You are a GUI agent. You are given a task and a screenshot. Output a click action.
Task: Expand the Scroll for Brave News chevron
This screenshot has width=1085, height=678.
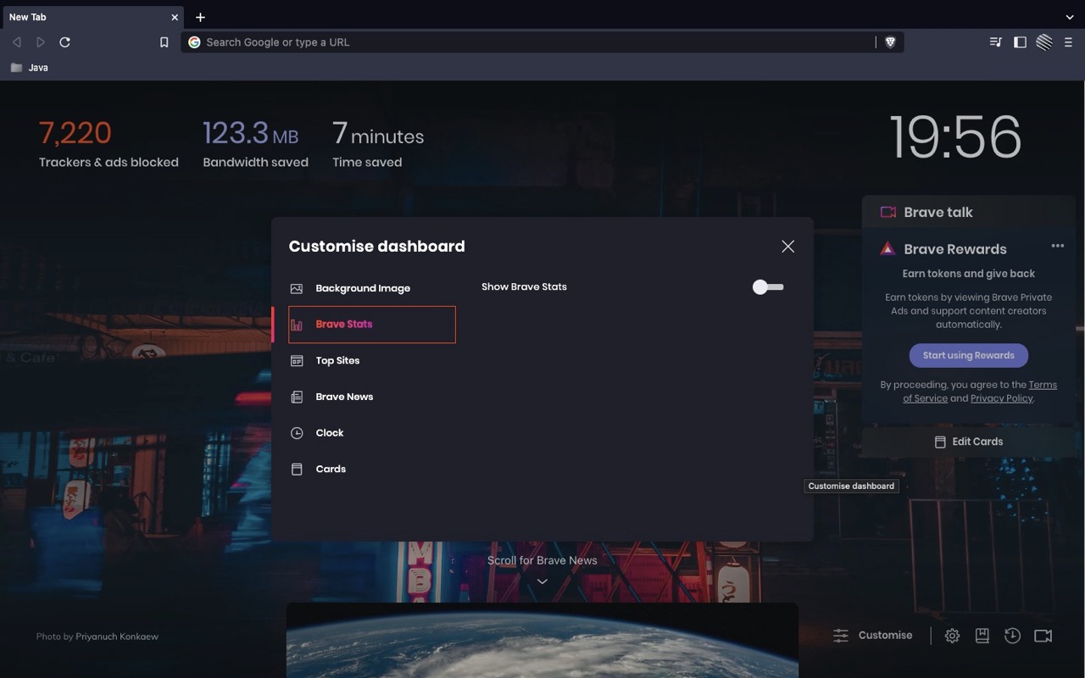542,581
